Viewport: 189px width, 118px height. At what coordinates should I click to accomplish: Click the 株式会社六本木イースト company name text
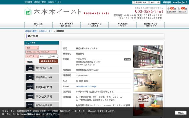[87, 48]
